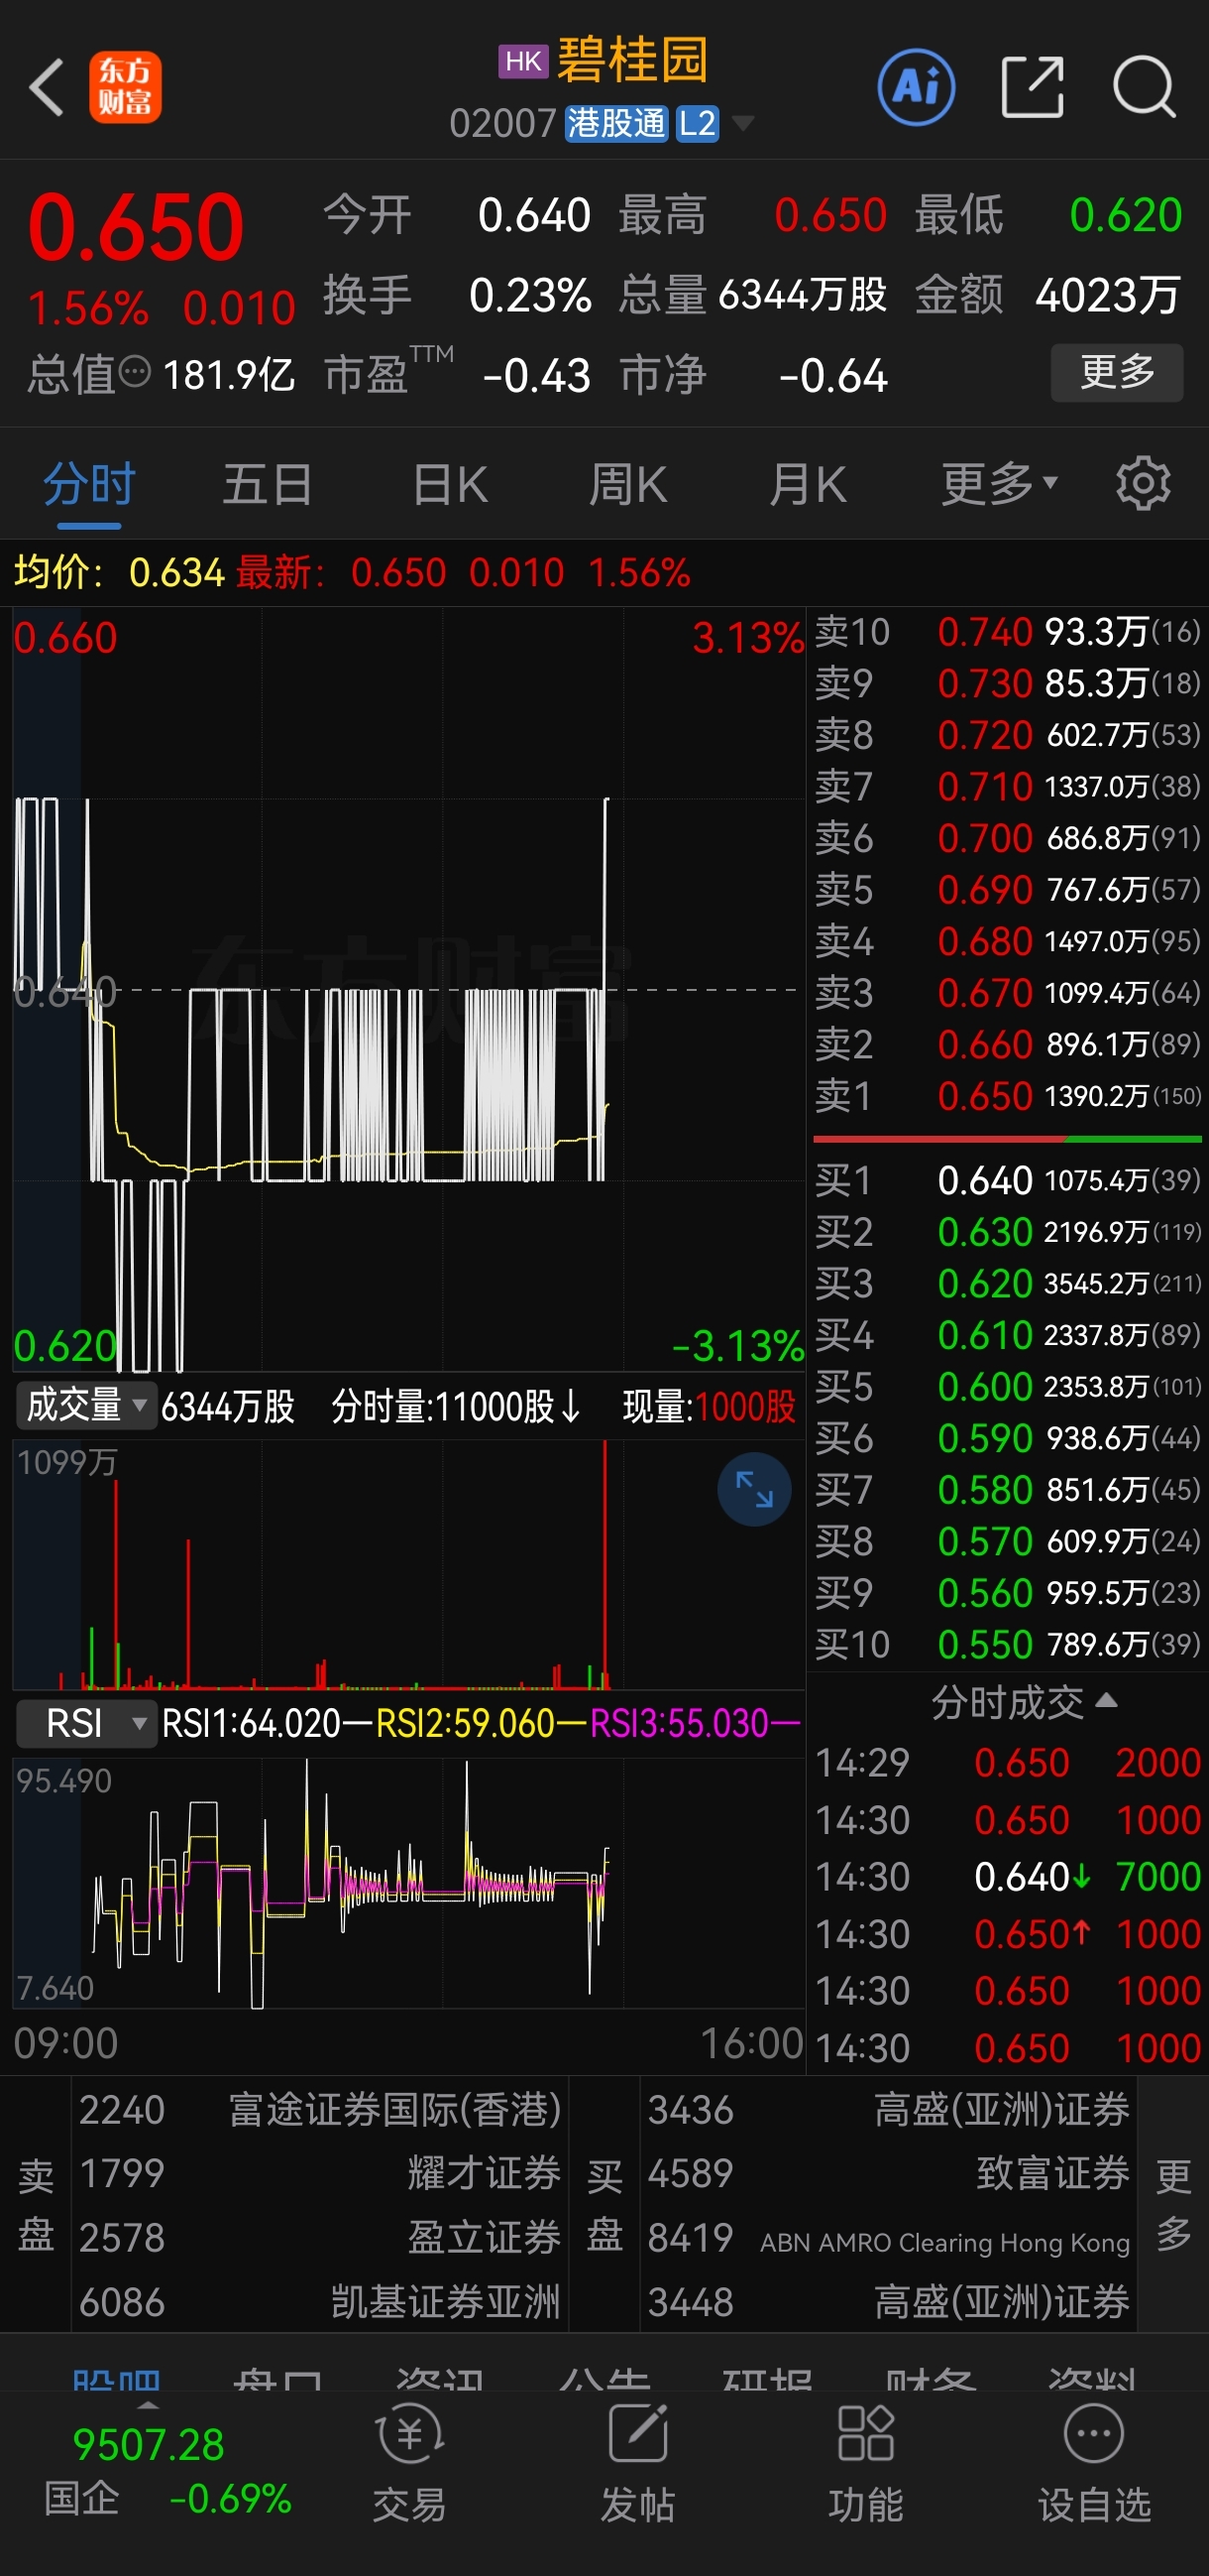The image size is (1209, 2576).
Task: Tap the info icon next to 总值
Action: pyautogui.click(x=135, y=373)
